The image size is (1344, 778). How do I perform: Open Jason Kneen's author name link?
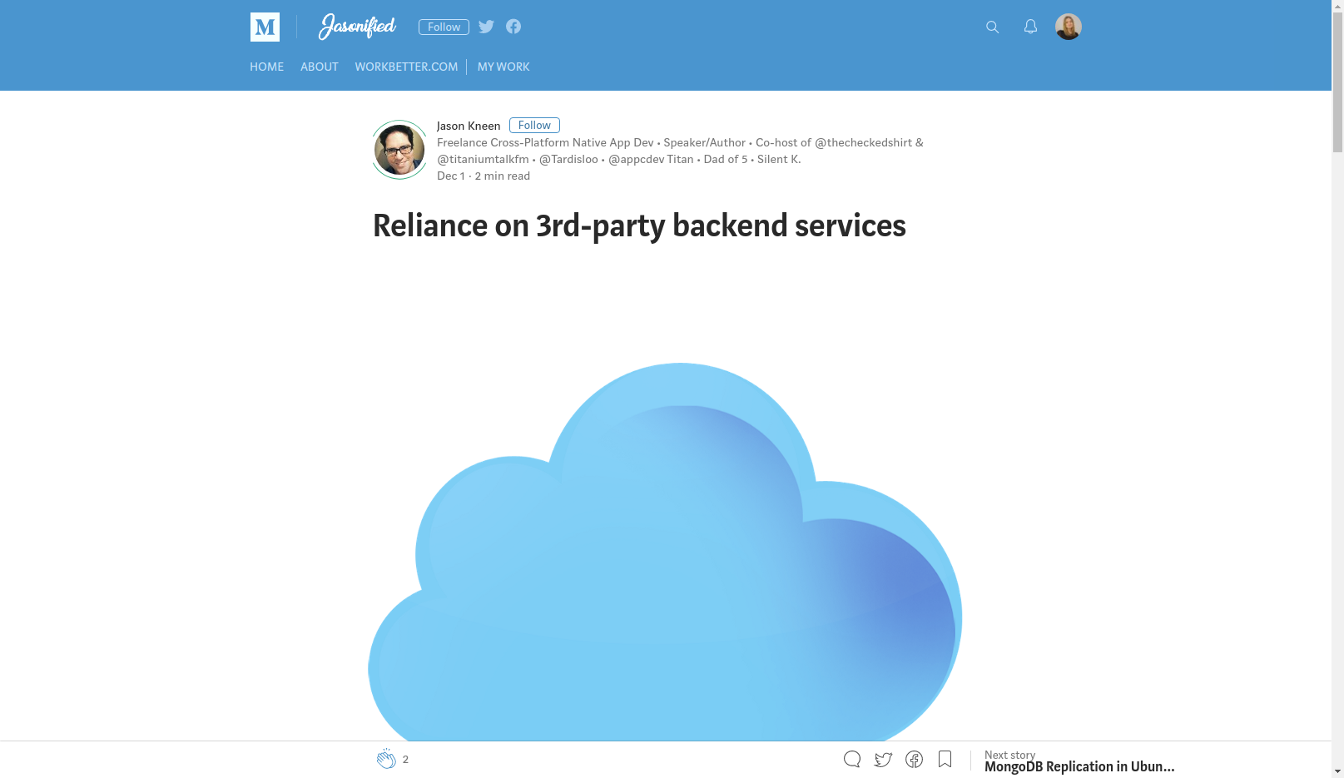[x=469, y=126]
